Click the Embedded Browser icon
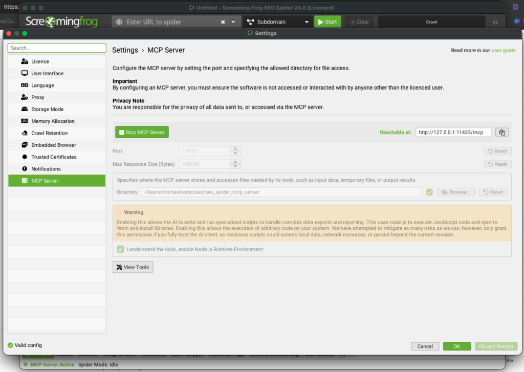Viewport: 524px width, 372px height. (x=25, y=145)
